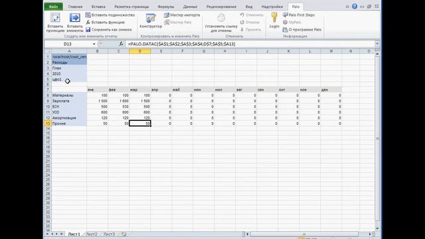Launch Мастер импорта
This screenshot has width=425, height=239.
pyautogui.click(x=182, y=15)
